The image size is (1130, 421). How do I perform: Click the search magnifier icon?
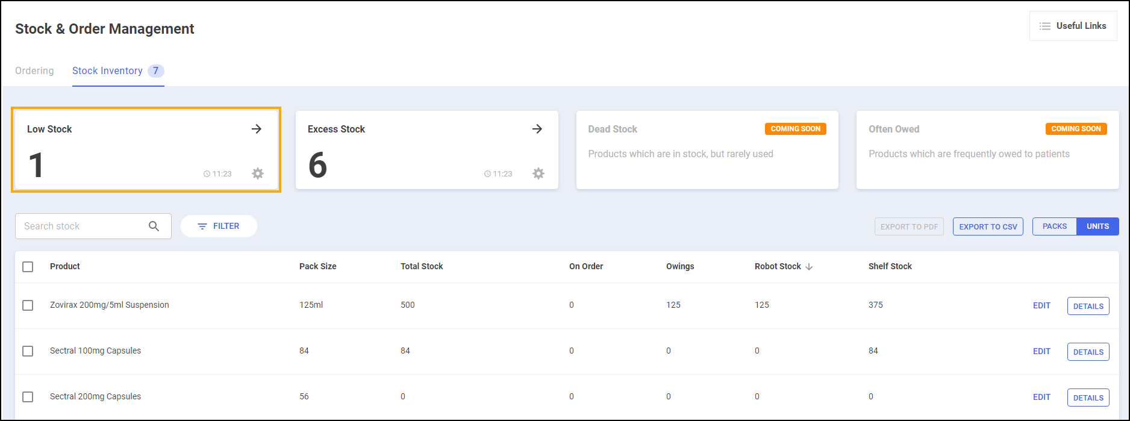pyautogui.click(x=154, y=226)
